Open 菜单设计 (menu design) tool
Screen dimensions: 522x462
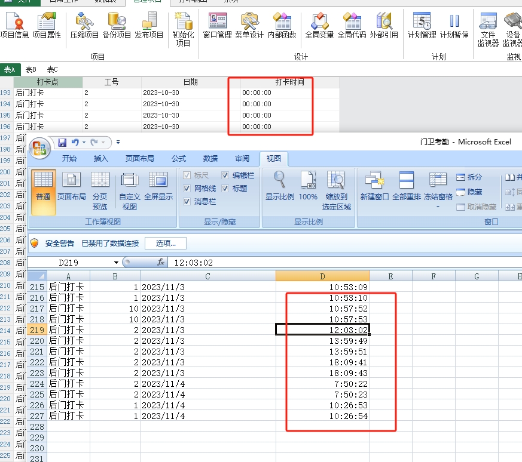point(249,27)
